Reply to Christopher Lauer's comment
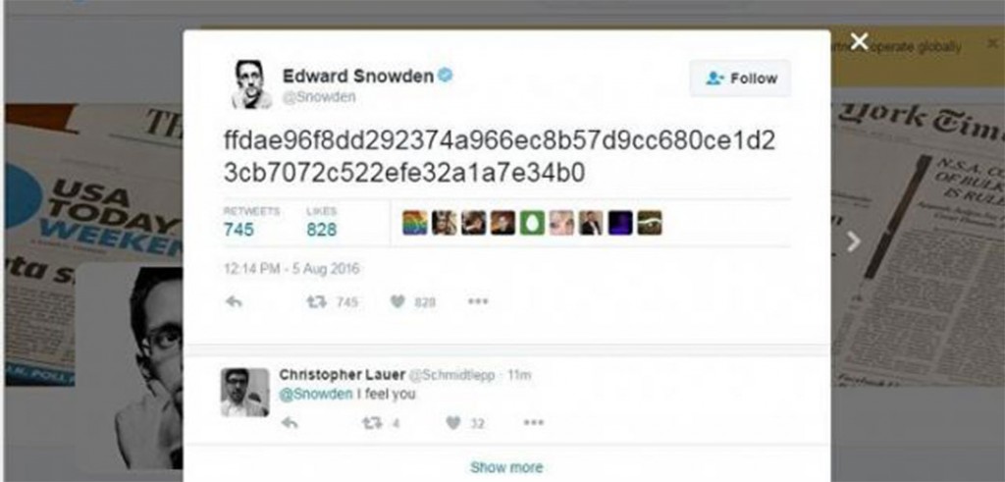The height and width of the screenshot is (482, 1005). click(290, 422)
